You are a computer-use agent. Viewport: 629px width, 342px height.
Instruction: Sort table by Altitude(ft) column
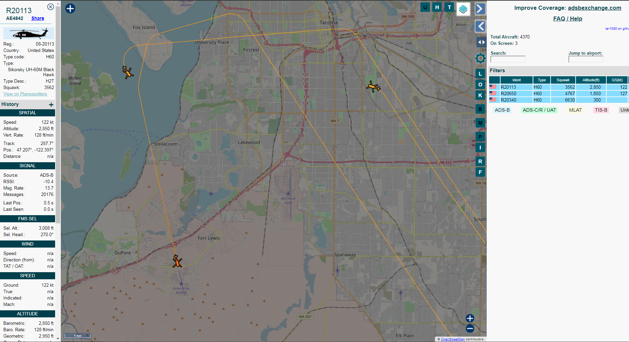coord(591,80)
